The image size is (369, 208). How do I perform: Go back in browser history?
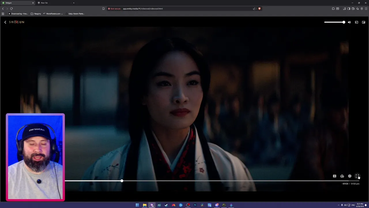[x=3, y=9]
